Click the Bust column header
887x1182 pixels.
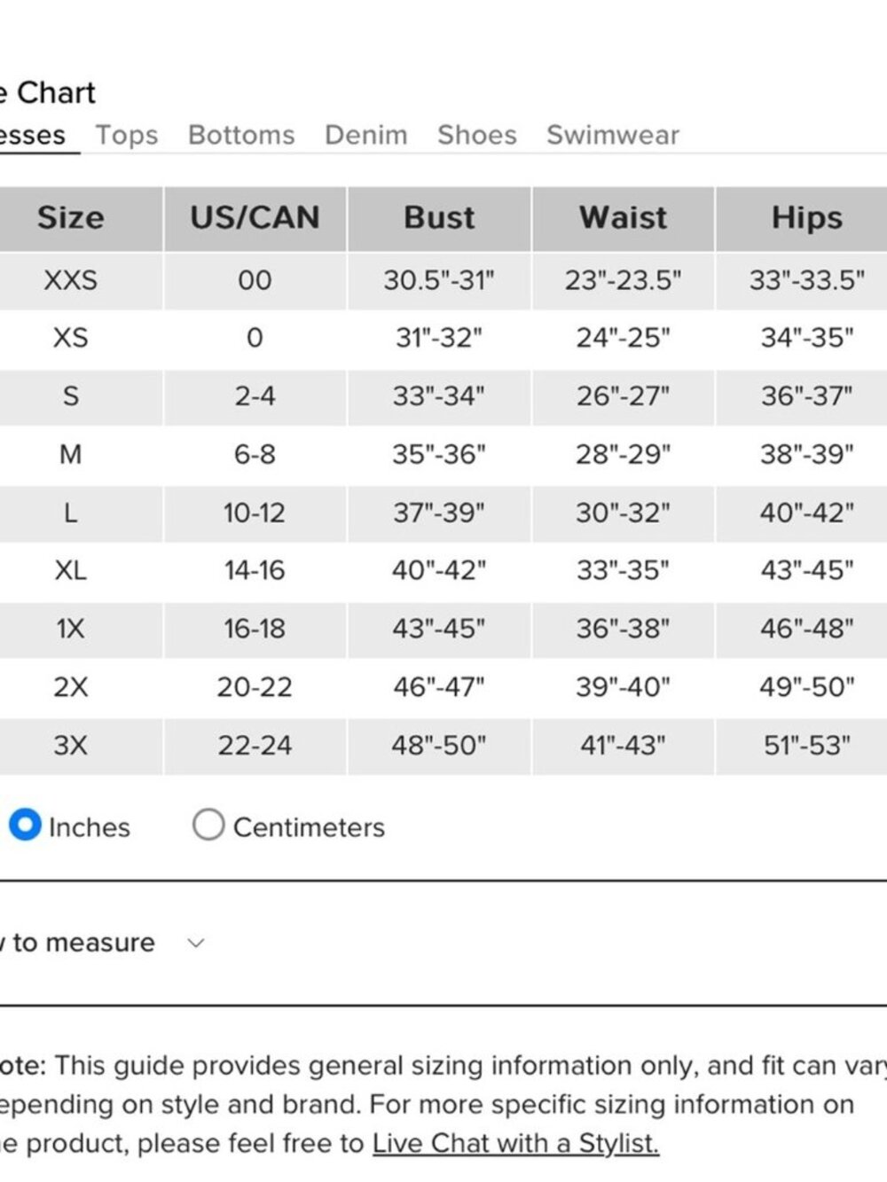pyautogui.click(x=439, y=218)
